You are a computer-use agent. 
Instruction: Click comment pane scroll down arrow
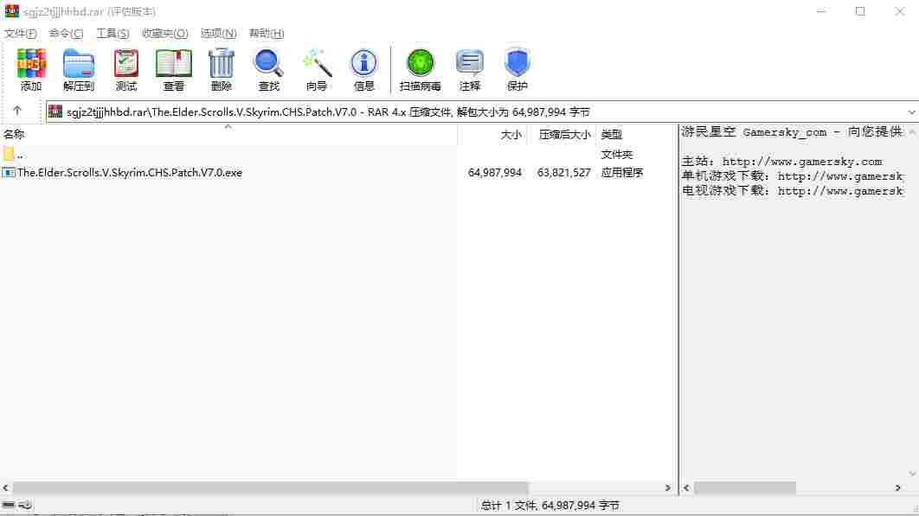pyautogui.click(x=913, y=474)
